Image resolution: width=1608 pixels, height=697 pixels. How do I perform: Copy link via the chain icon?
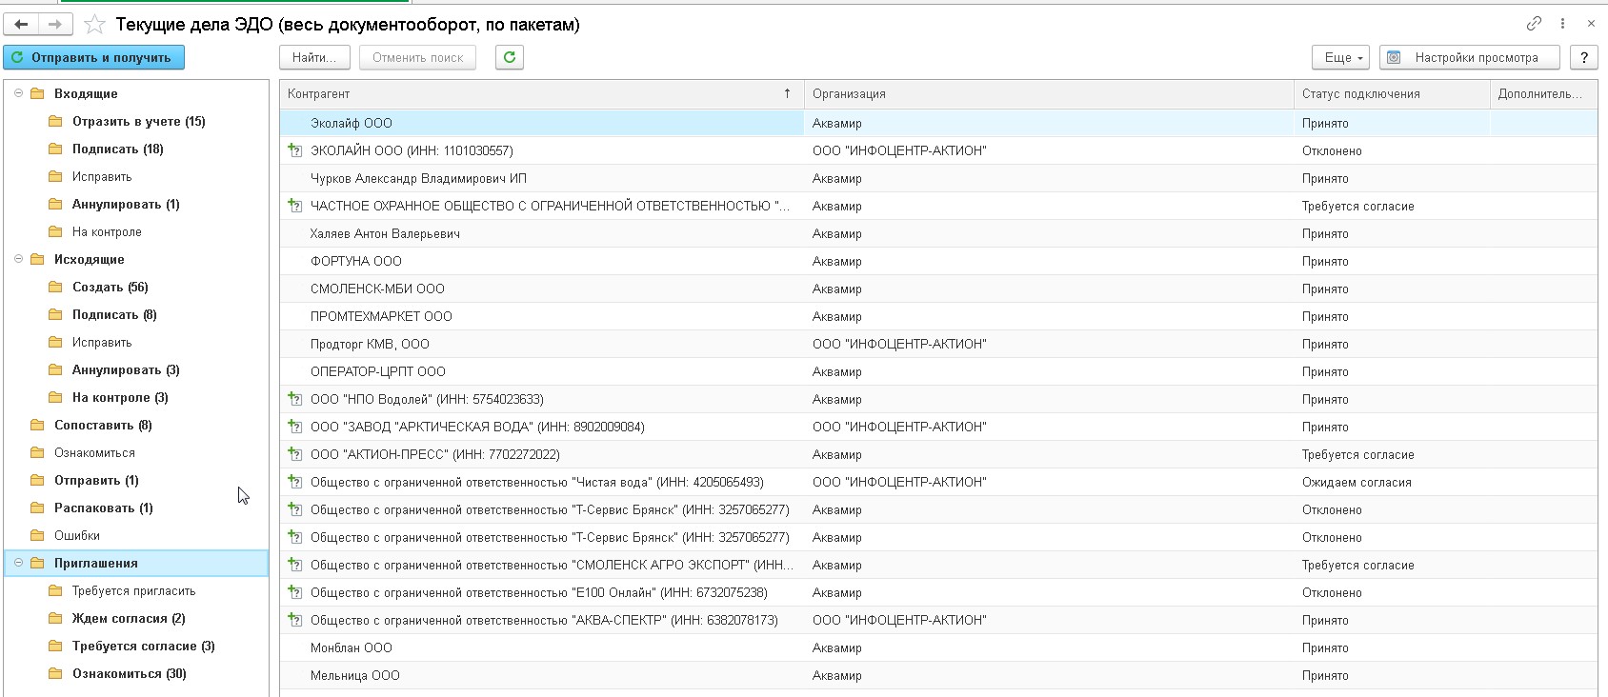[x=1534, y=24]
